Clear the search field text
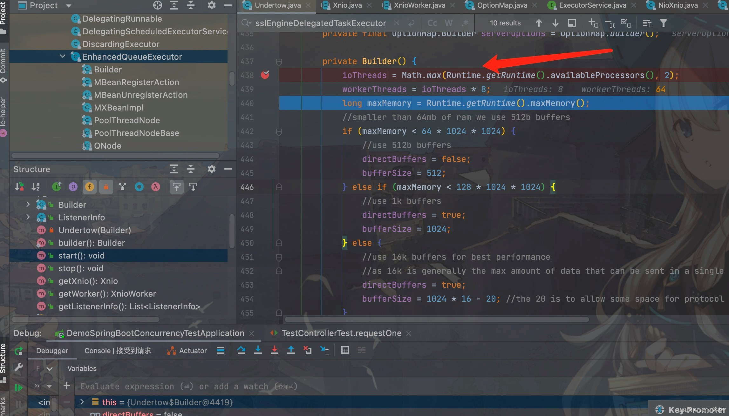729x416 pixels. [396, 23]
